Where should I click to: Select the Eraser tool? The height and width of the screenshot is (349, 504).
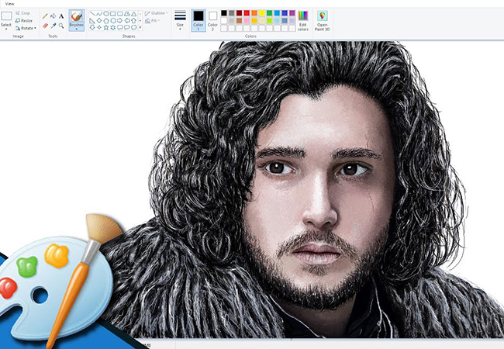[x=45, y=26]
